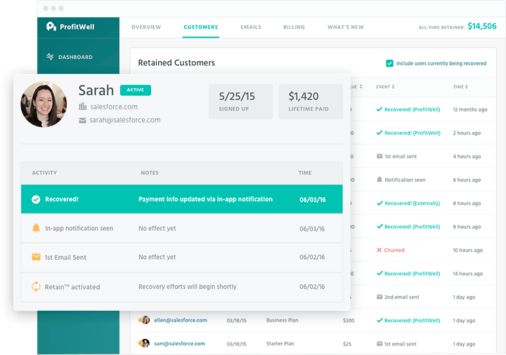Viewport: 506px width, 355px height.
Task: Click the ProfitWell logo icon
Action: tap(52, 26)
